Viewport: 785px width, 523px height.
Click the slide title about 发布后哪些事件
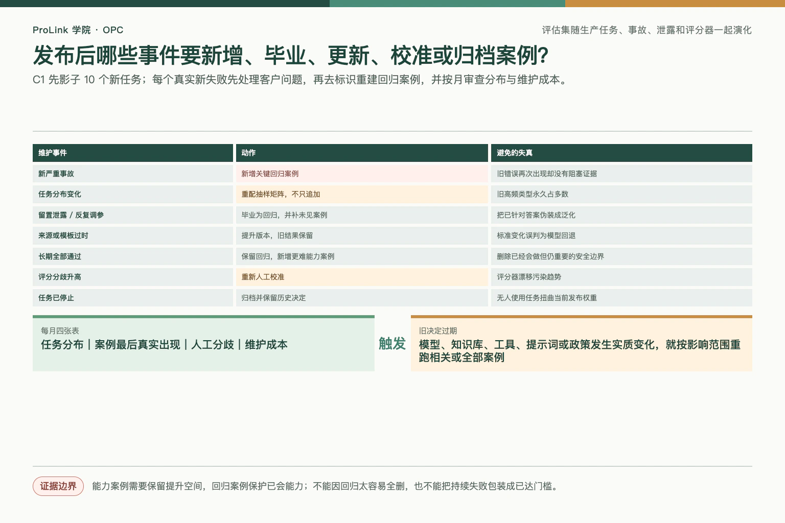point(291,55)
